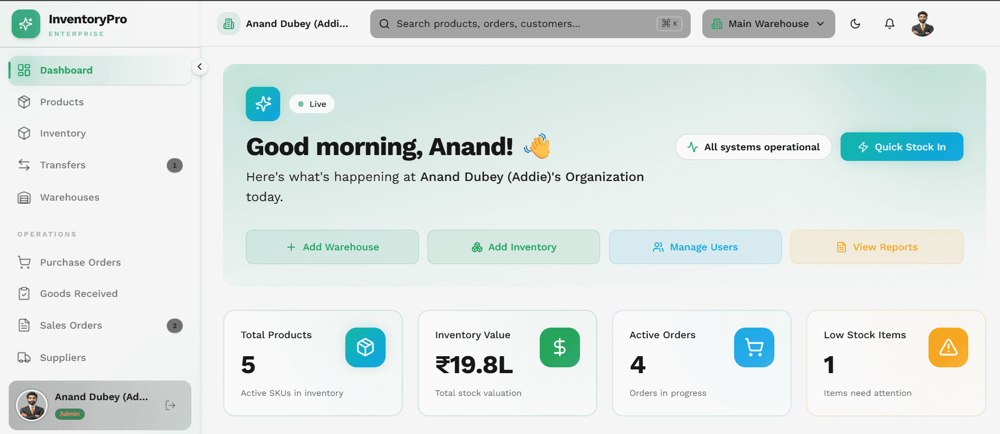
Task: Select the Total Products cube icon
Action: point(365,347)
